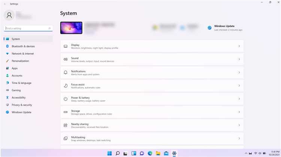Click the Gaming icon in sidebar

[7, 90]
